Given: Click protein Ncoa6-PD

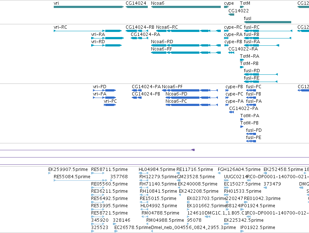Looking at the screenshot, I should tap(192, 98).
